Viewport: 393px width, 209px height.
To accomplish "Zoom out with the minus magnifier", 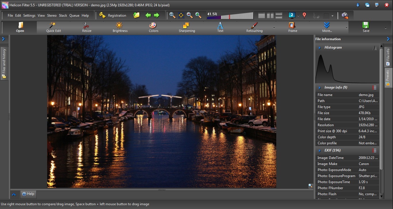I will coord(189,15).
